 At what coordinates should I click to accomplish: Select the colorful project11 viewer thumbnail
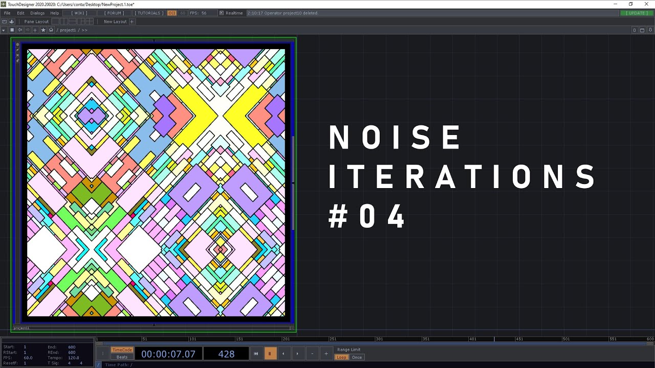pos(156,182)
